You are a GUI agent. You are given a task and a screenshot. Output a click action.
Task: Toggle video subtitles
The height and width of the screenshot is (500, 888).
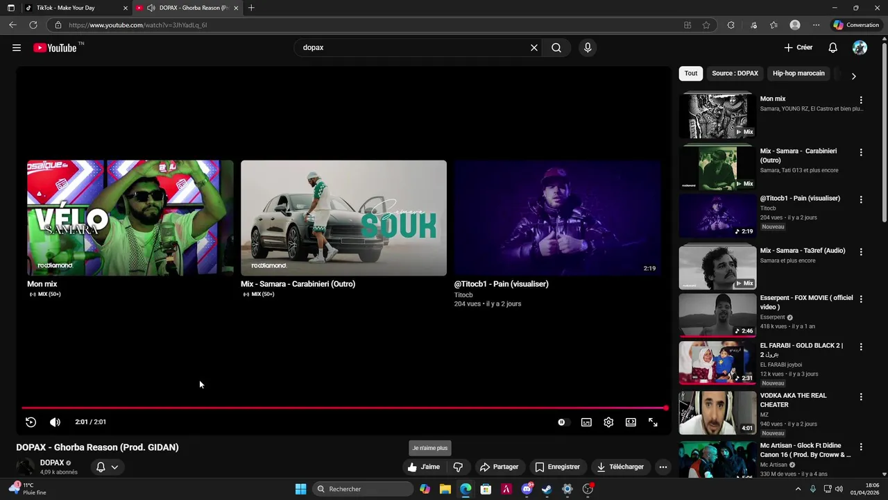click(586, 422)
